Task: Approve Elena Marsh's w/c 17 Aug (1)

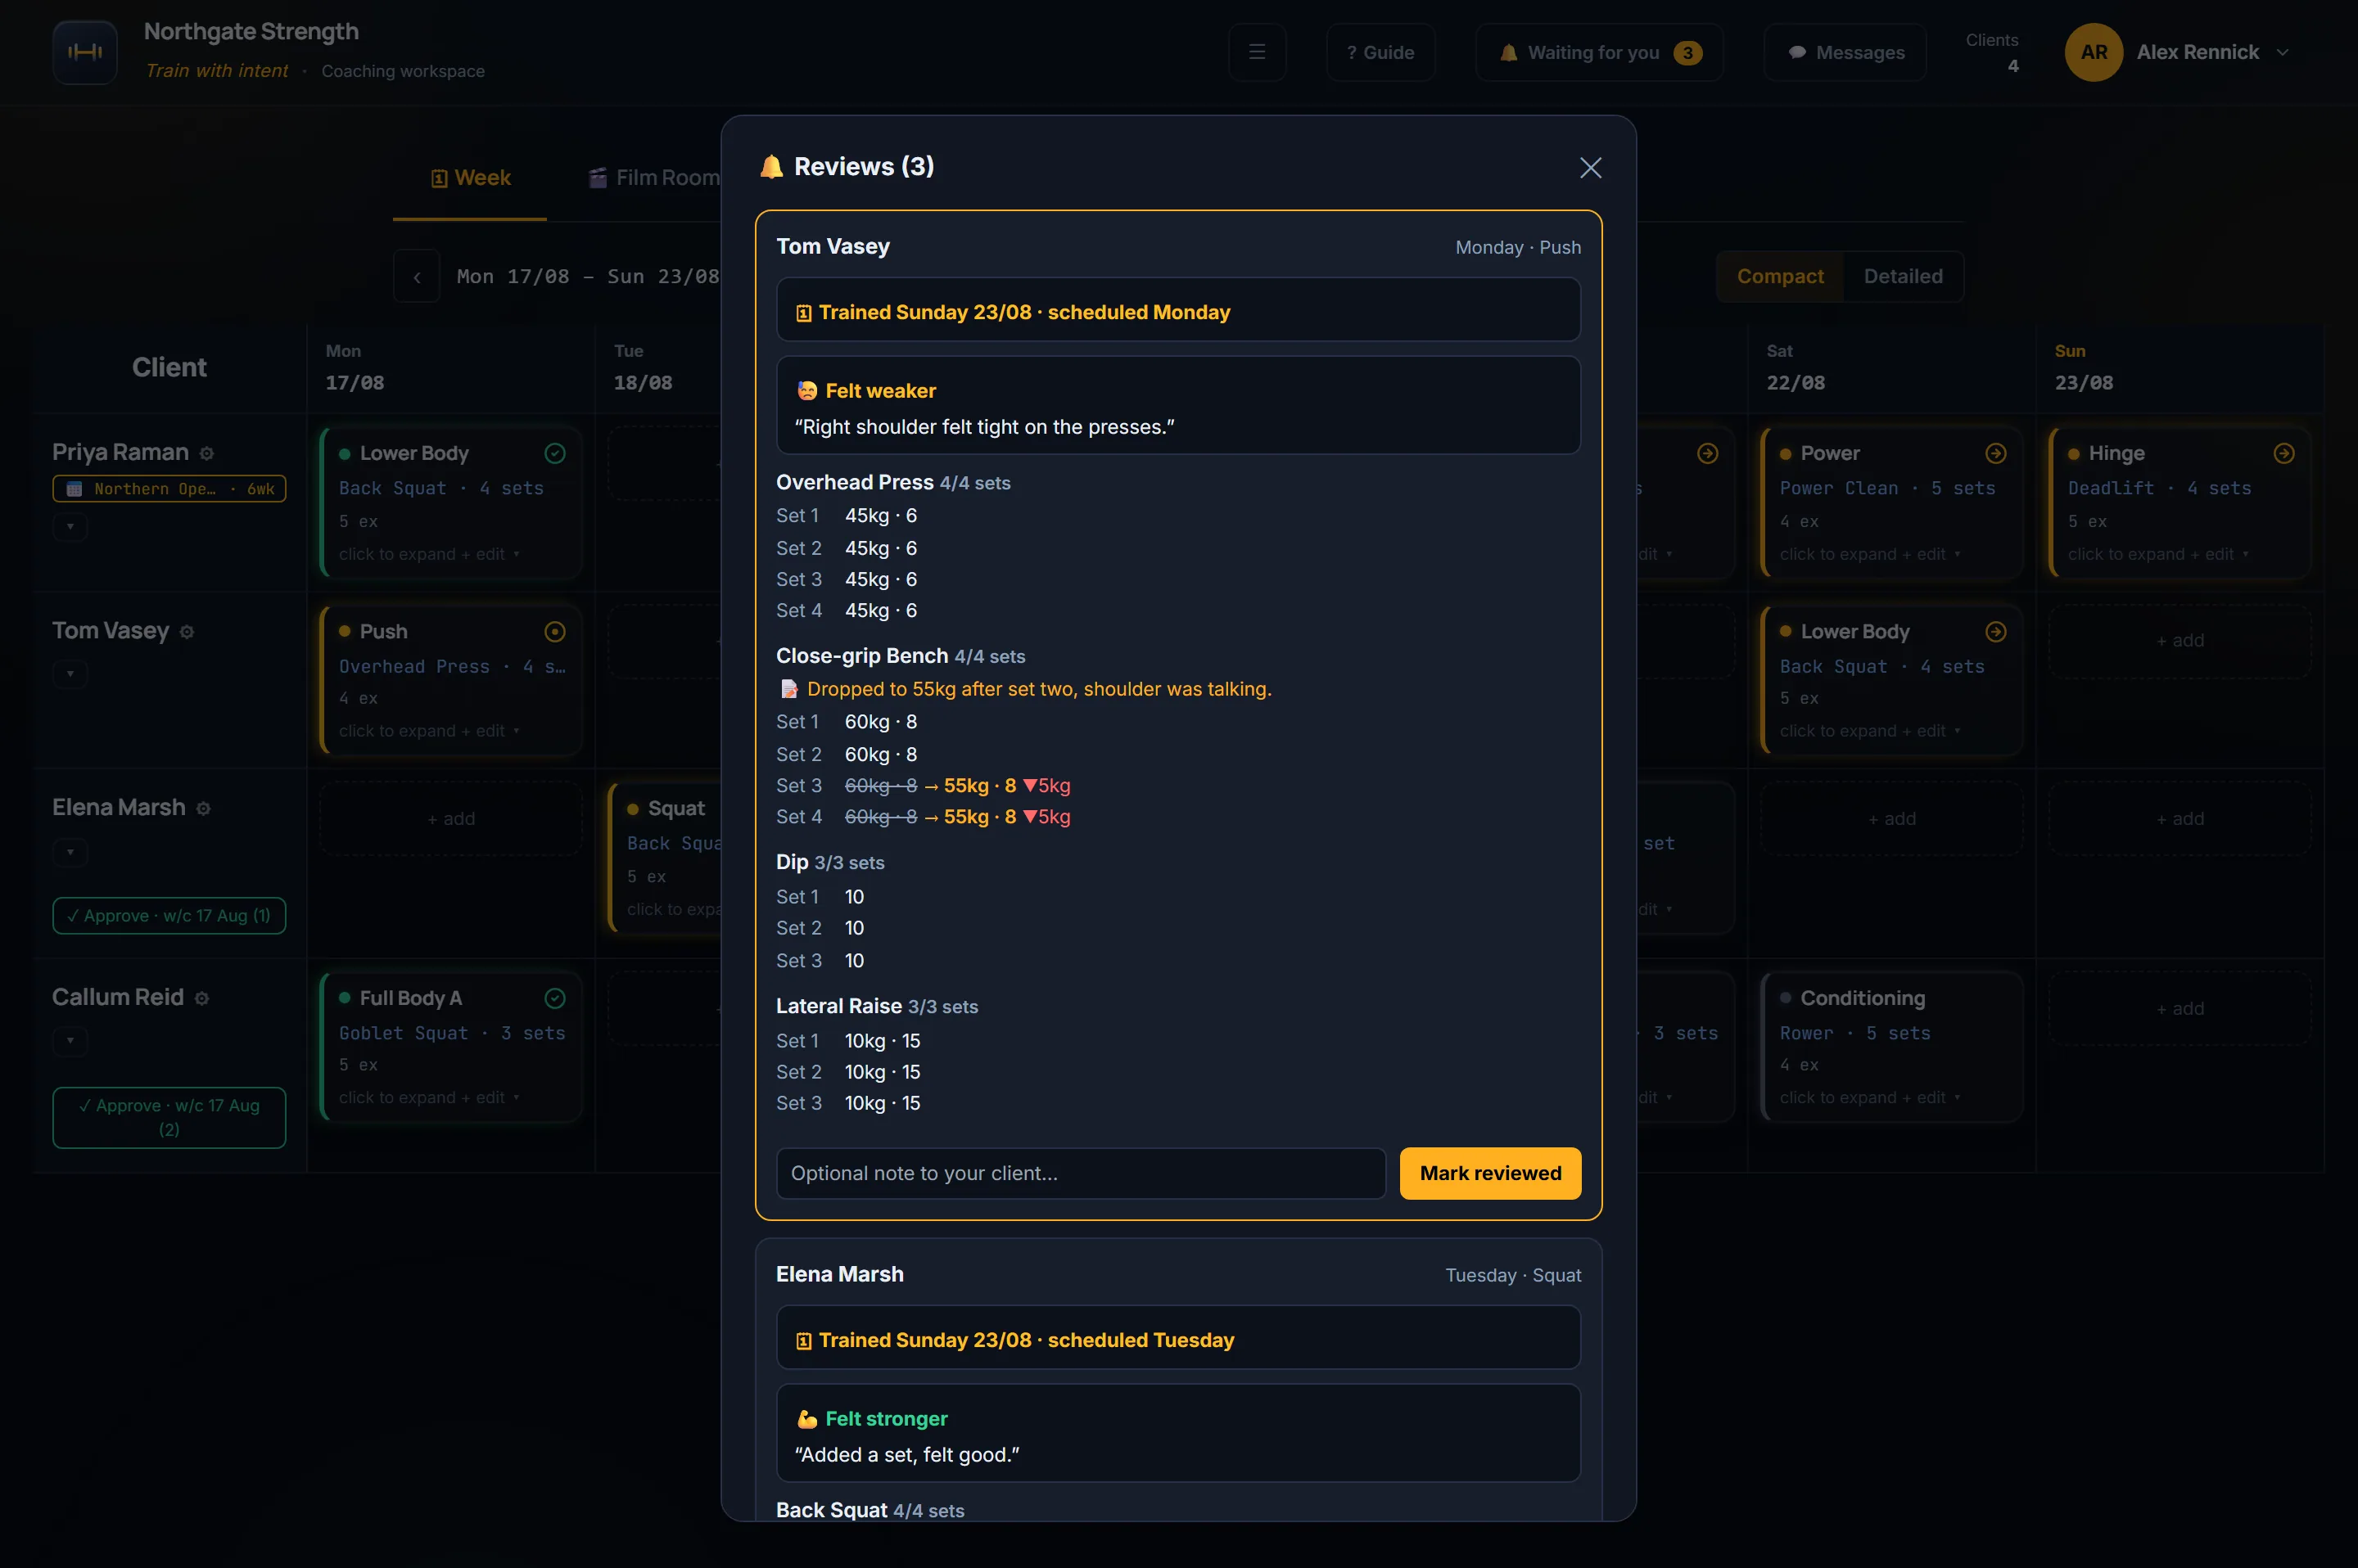Action: (169, 916)
